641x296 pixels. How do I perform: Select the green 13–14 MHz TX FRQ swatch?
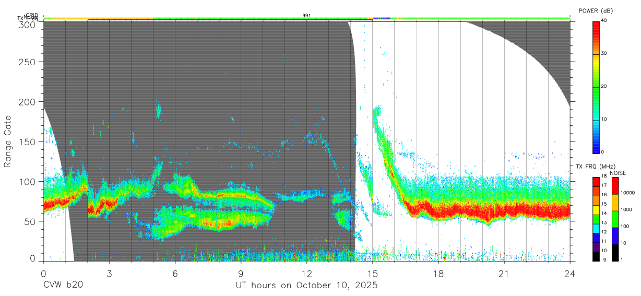click(x=596, y=219)
